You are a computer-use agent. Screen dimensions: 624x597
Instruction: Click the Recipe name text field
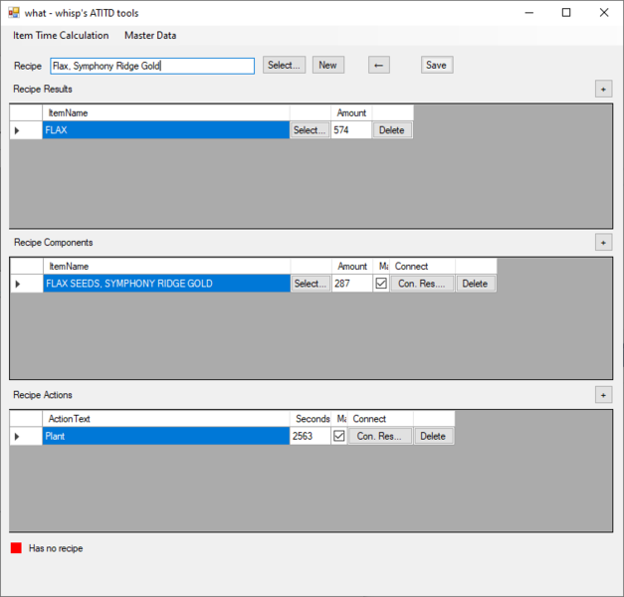pyautogui.click(x=152, y=66)
